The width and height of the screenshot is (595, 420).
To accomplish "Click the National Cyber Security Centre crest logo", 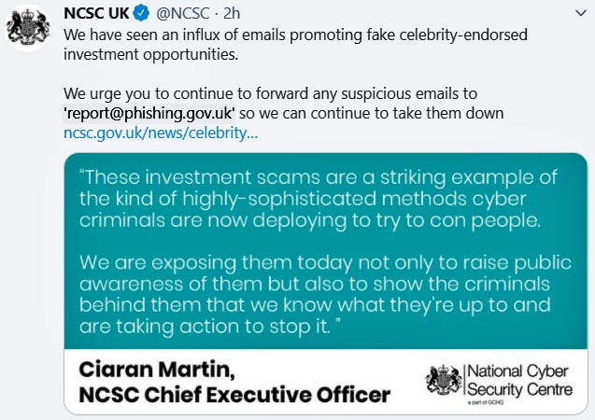I will 443,380.
